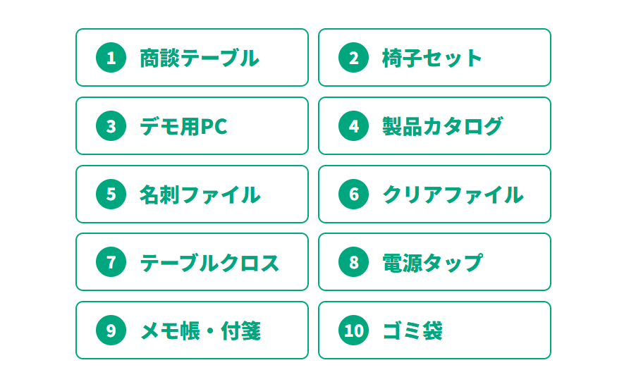Viewport: 636px width, 389px height.
Task: Select the ゴミ袋 label
Action: pos(412,331)
